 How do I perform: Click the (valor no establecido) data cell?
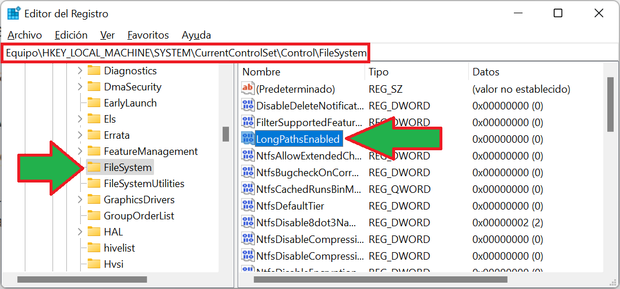pyautogui.click(x=521, y=89)
